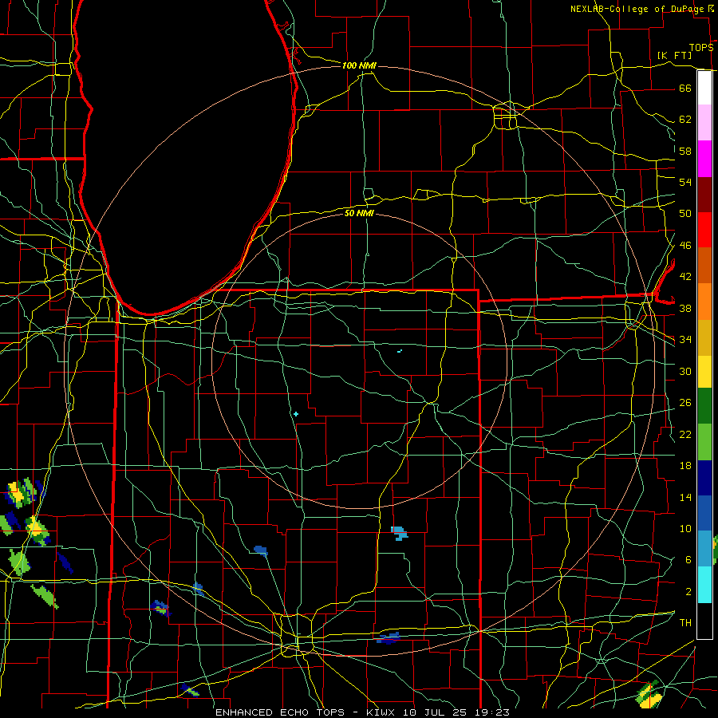The image size is (718, 718).
Task: Choose the navy blue legend swatch
Action: pyautogui.click(x=704, y=478)
